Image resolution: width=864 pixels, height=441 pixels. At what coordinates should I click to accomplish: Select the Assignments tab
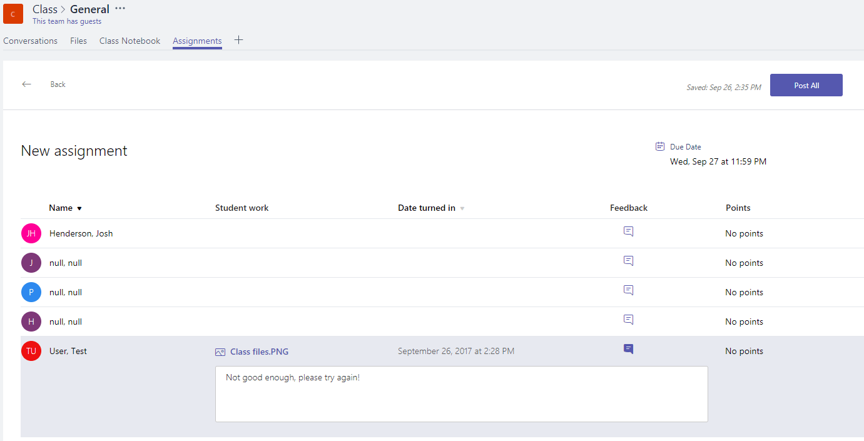point(197,41)
